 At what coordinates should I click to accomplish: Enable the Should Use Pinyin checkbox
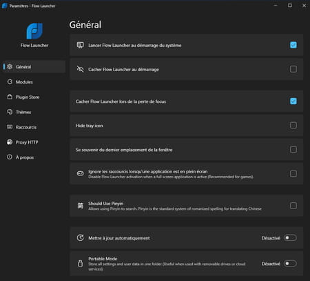pos(293,206)
